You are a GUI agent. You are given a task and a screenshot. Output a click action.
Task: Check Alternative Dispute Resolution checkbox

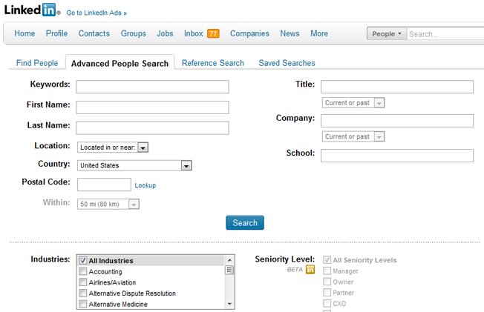coord(82,293)
